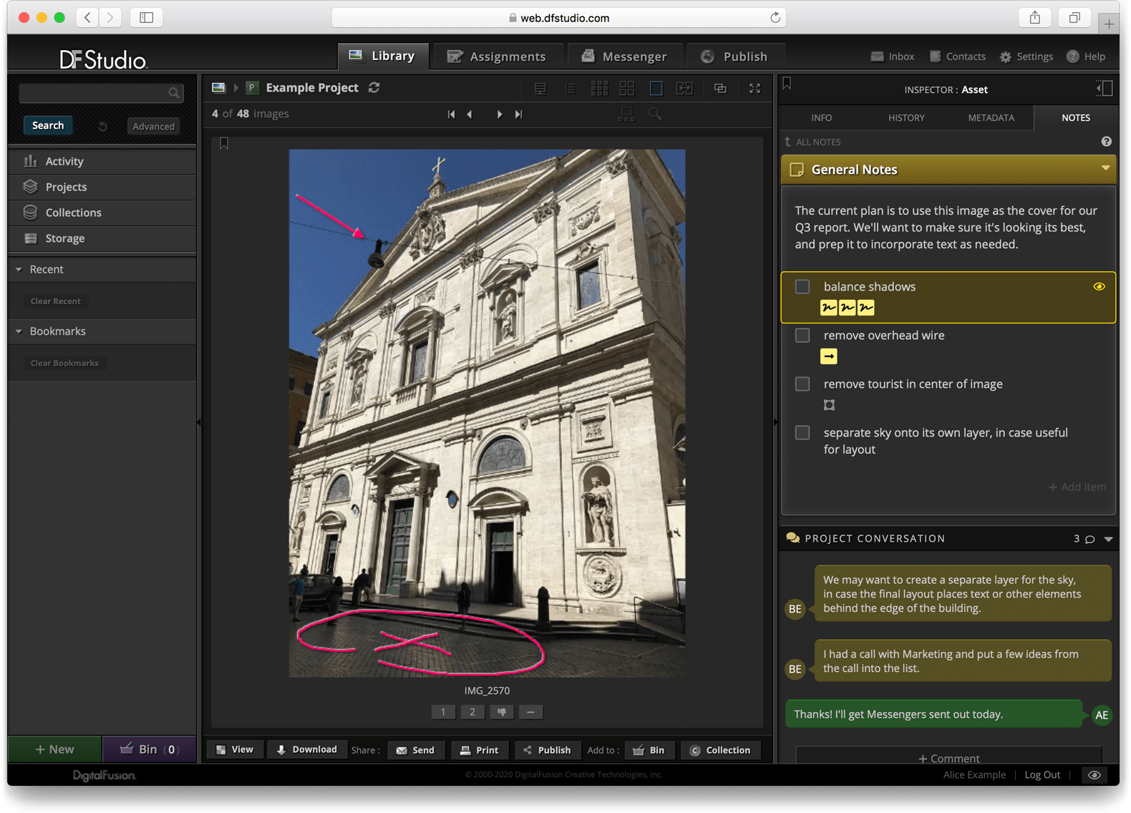
Task: Click into the sidebar search field
Action: 93,93
